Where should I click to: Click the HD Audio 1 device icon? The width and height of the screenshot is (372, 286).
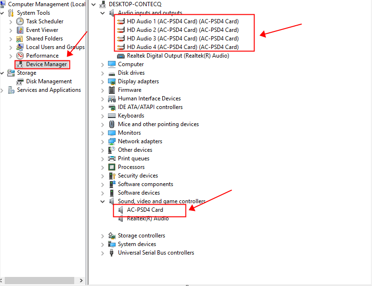[x=121, y=21]
